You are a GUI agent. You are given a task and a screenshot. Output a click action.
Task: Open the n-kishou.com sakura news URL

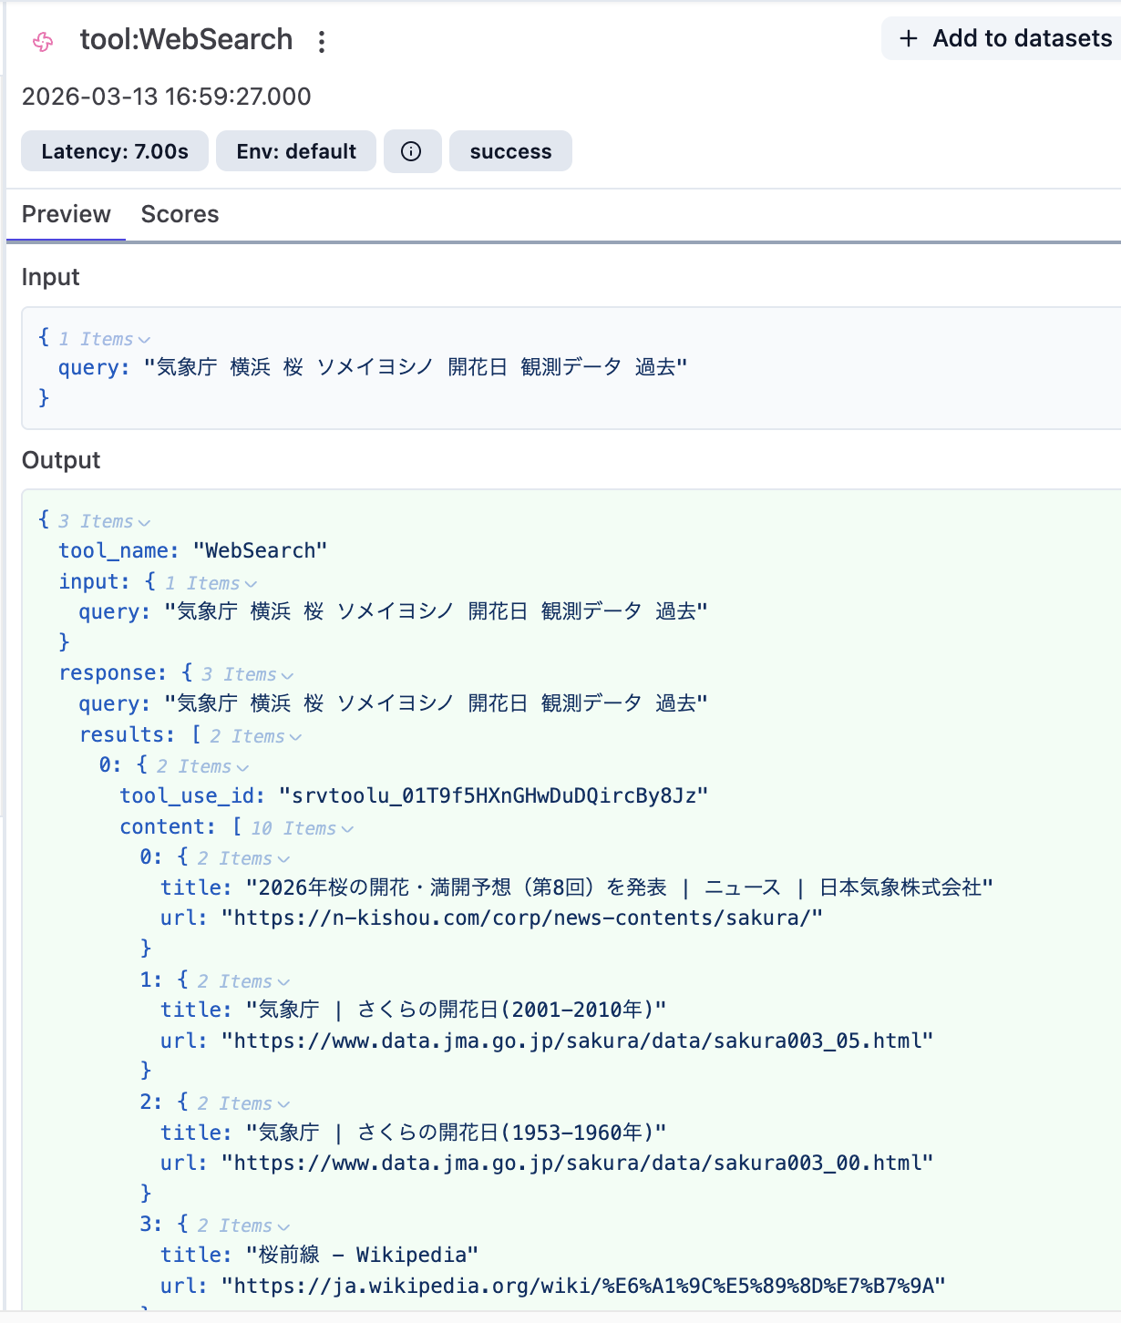[x=519, y=918]
